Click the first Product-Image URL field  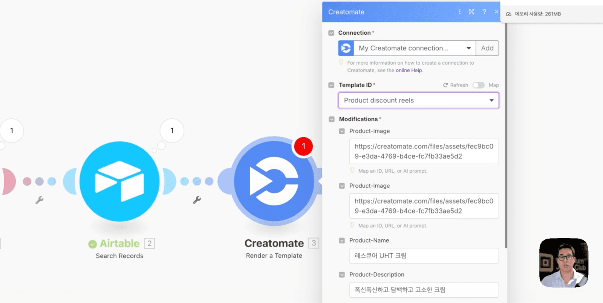[x=424, y=151]
